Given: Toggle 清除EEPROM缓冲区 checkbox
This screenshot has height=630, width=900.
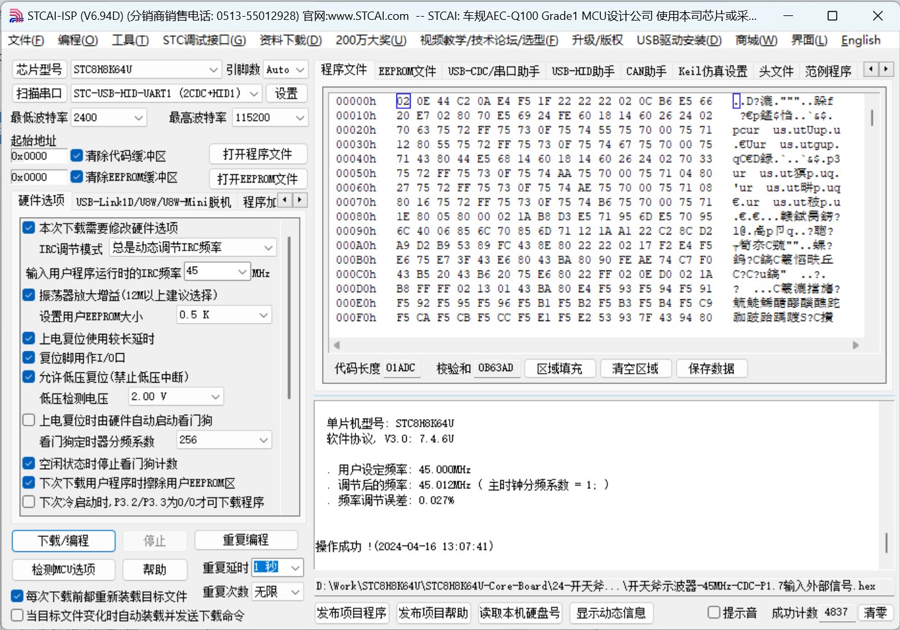Looking at the screenshot, I should (x=77, y=176).
